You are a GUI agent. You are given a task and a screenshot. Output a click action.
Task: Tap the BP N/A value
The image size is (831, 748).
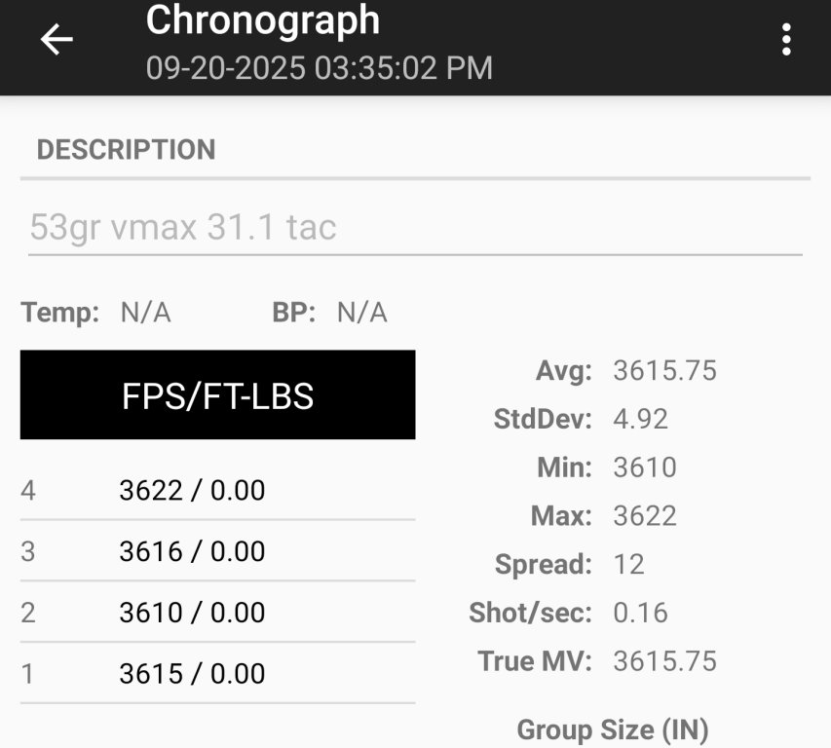tap(361, 313)
